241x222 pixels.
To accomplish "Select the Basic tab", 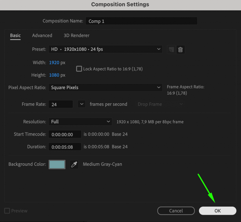I will click(15, 35).
